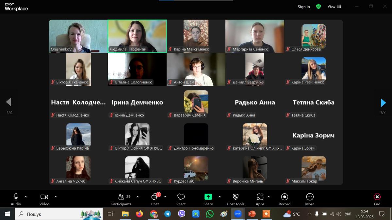This screenshot has width=392, height=220.
Task: Open Telegram from the Windows taskbar
Action: (168, 214)
